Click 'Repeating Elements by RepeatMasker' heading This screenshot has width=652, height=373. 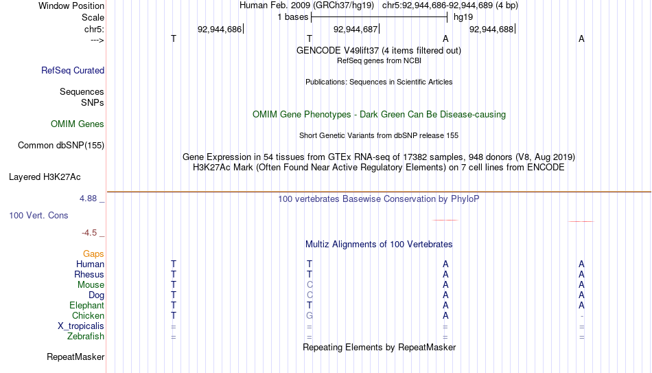coord(379,347)
